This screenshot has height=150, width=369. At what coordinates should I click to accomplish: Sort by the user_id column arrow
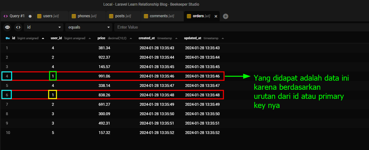coord(90,38)
